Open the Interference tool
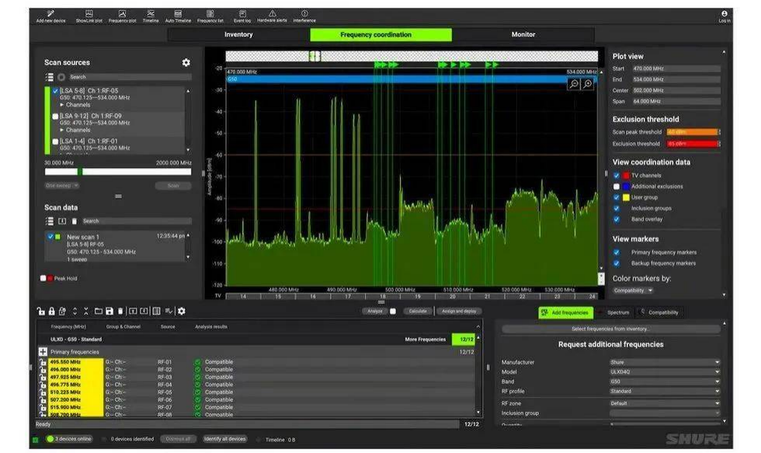761x453 pixels. click(304, 16)
